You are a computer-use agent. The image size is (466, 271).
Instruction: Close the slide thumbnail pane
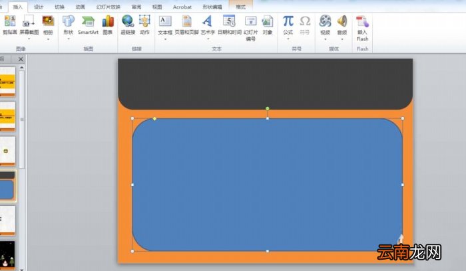tap(21, 59)
